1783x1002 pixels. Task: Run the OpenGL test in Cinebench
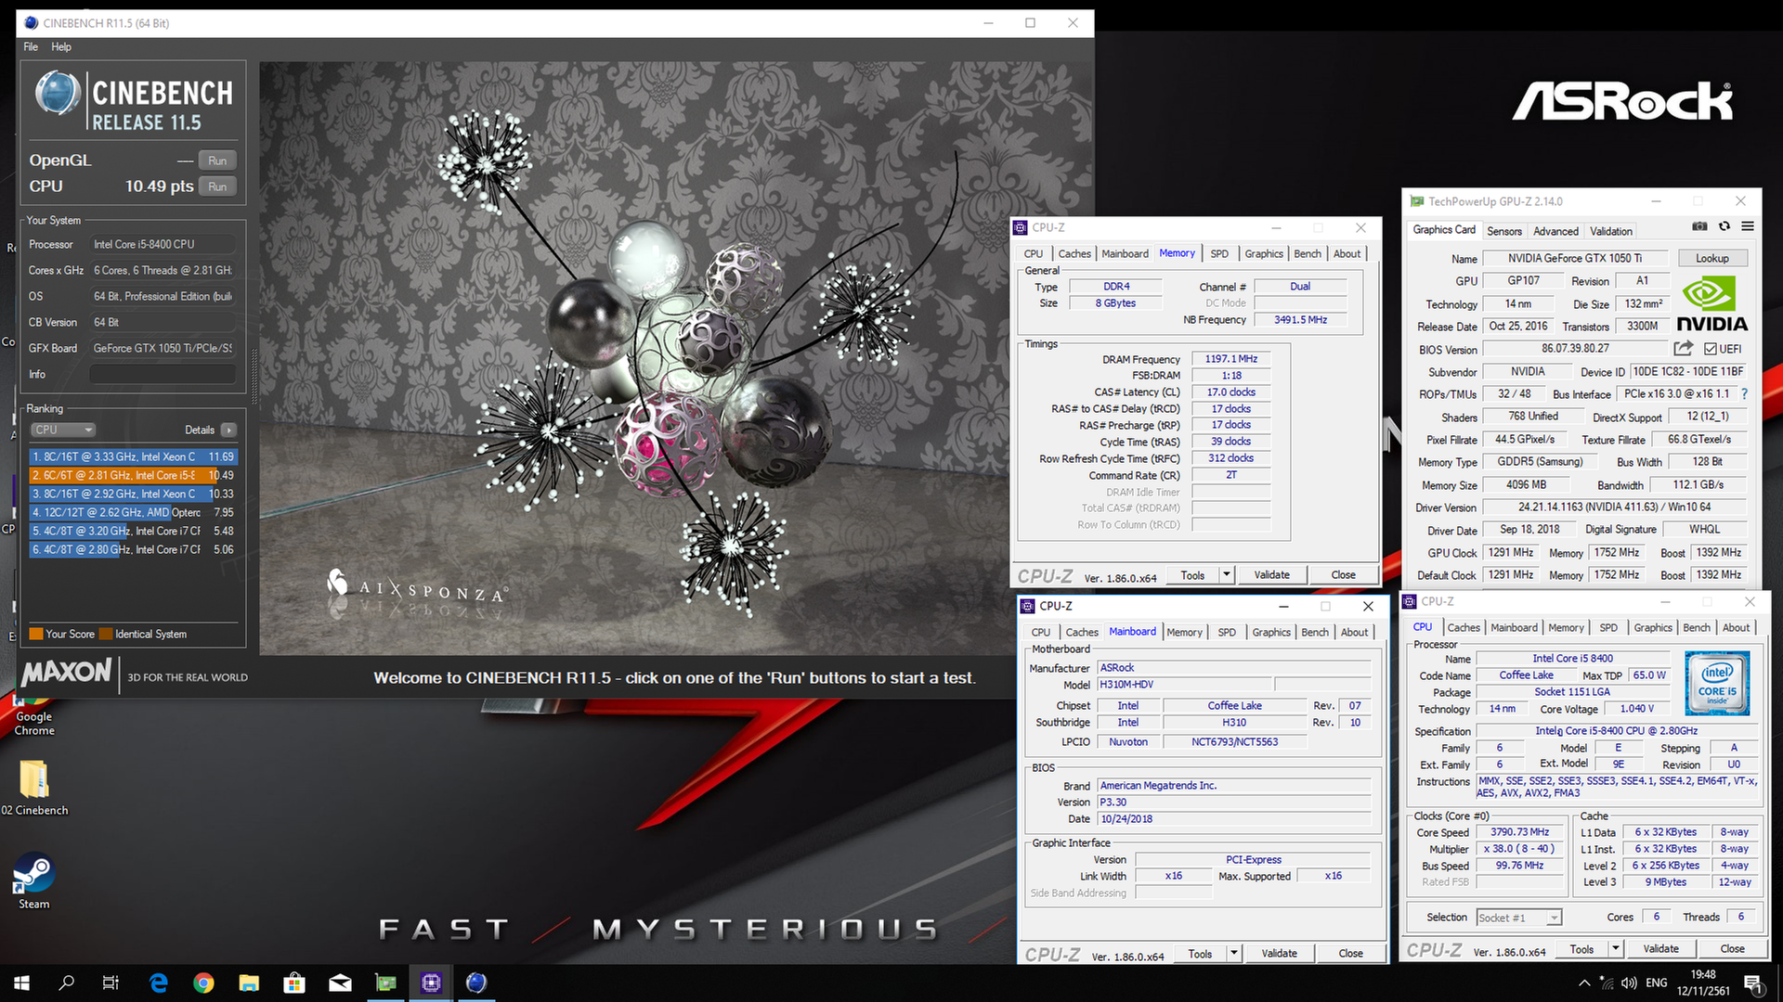click(x=217, y=161)
